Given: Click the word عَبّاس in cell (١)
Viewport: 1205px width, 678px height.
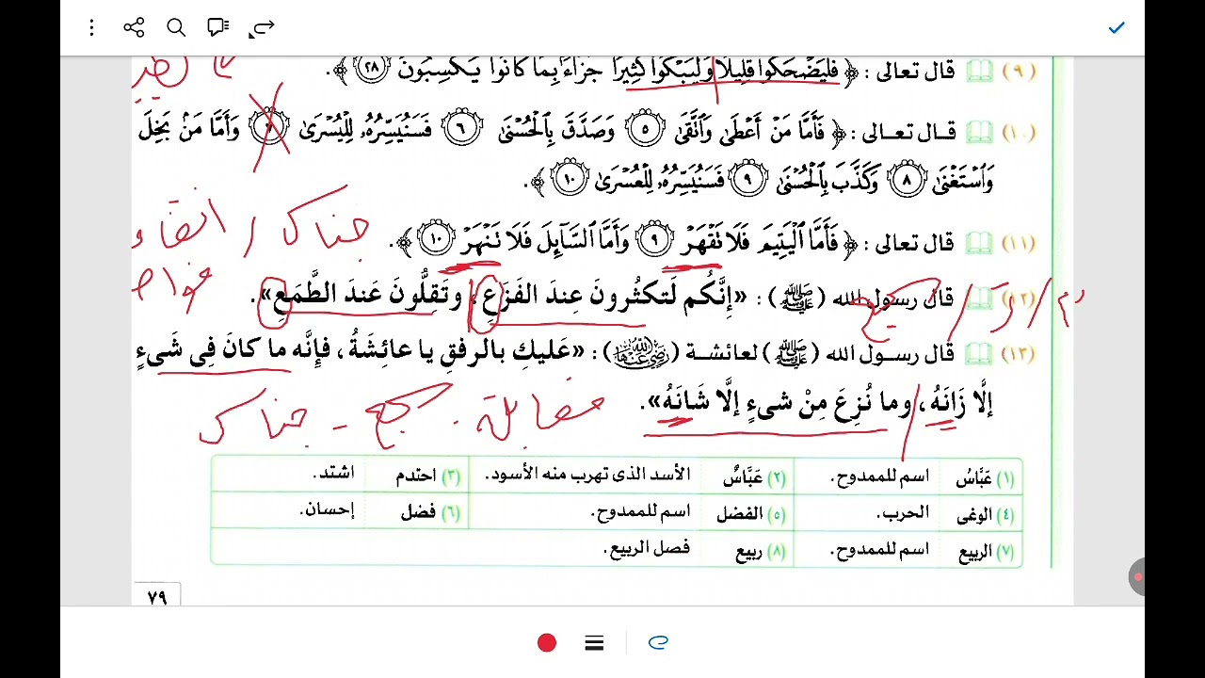Looking at the screenshot, I should point(973,478).
